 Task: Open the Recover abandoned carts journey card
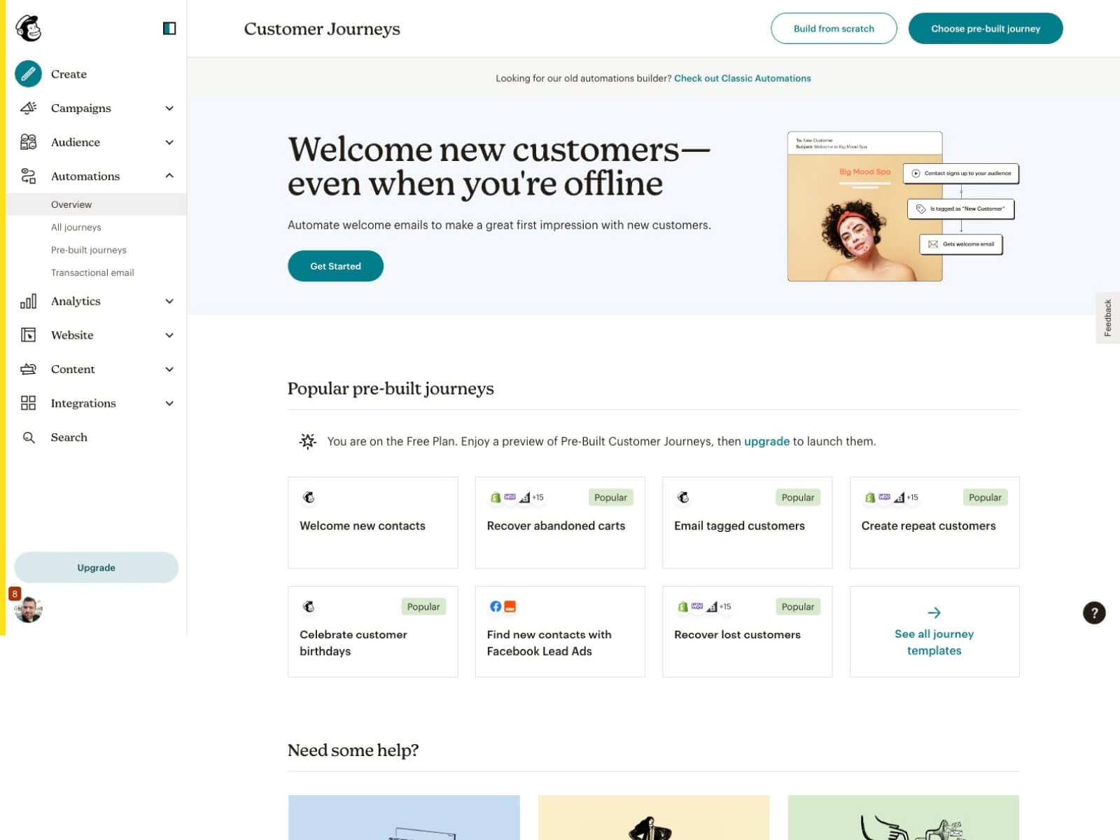coord(559,523)
